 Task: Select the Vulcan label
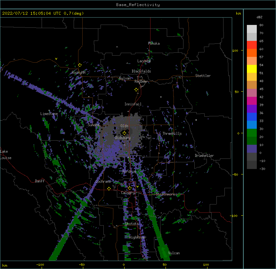(x=174, y=253)
